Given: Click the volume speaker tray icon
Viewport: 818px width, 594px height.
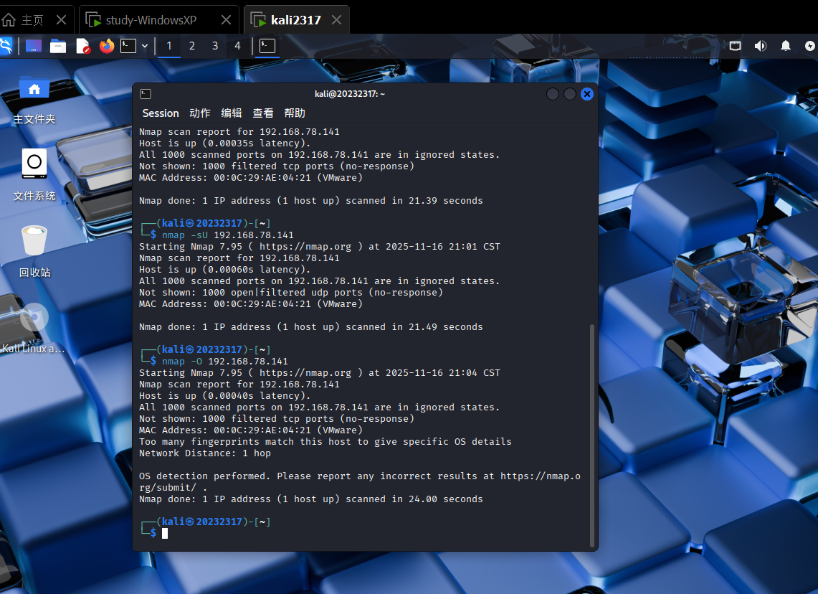Looking at the screenshot, I should (760, 46).
